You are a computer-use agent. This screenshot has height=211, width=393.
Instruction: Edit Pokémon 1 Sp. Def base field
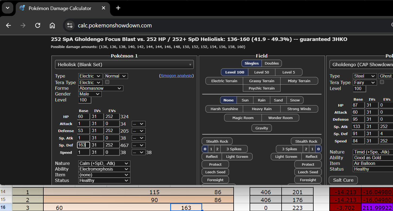click(83, 145)
